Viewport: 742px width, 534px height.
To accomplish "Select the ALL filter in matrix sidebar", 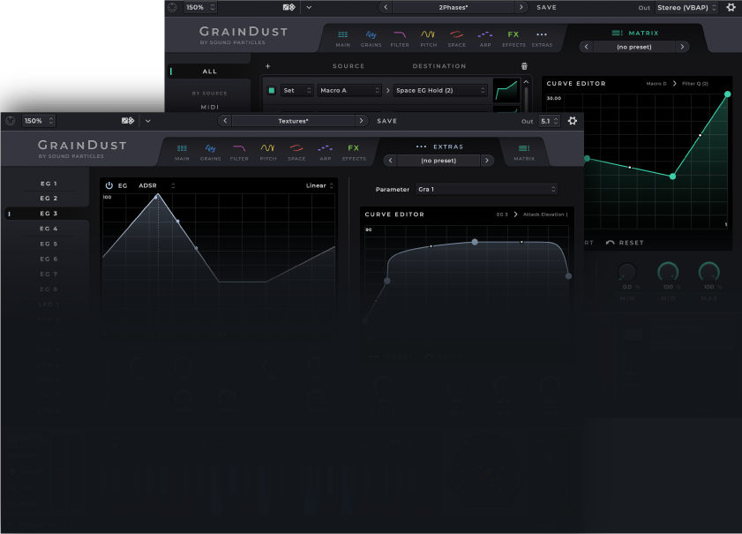I will click(210, 71).
